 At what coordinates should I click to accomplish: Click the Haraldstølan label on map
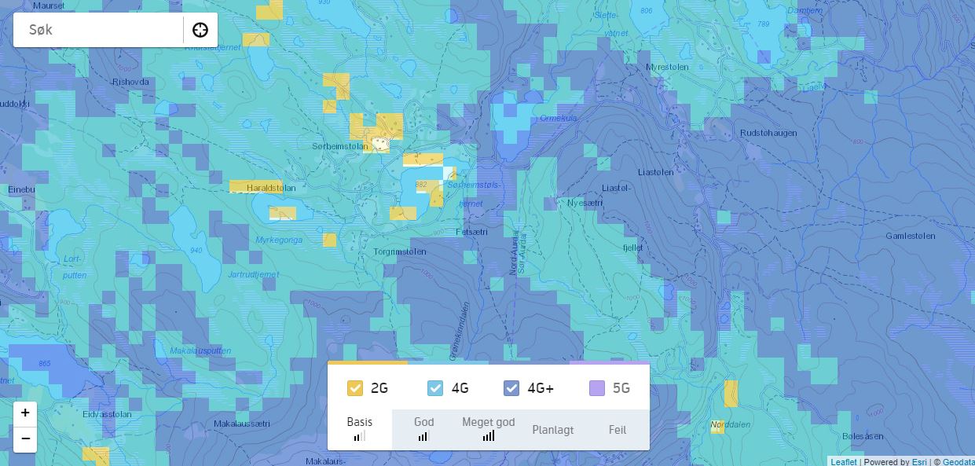tap(271, 189)
